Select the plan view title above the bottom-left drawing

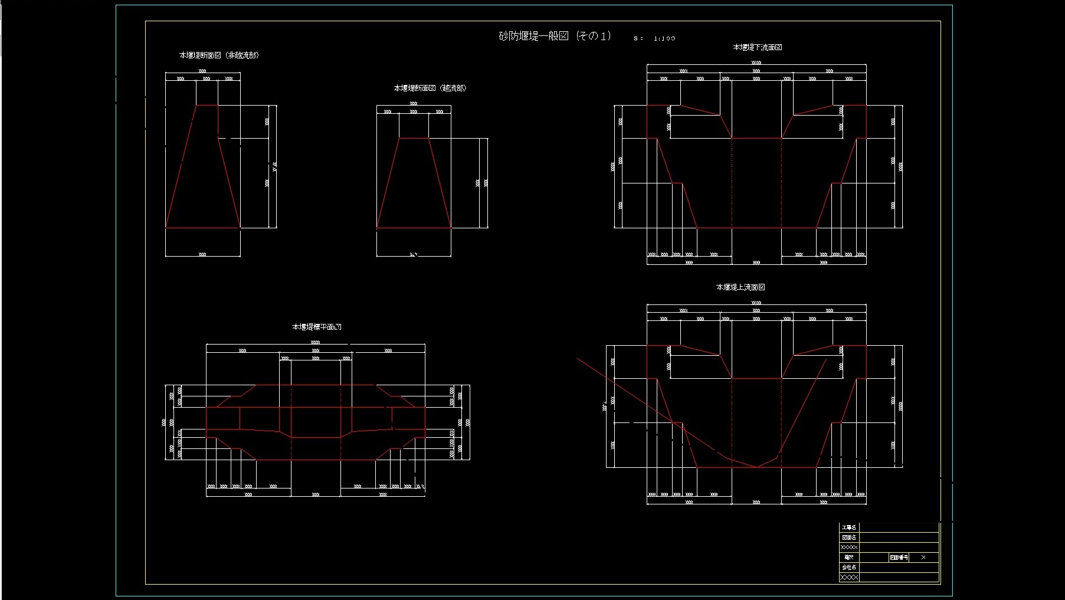click(317, 327)
